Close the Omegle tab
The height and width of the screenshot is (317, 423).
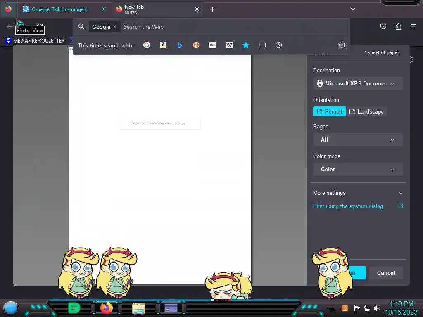pos(104,9)
